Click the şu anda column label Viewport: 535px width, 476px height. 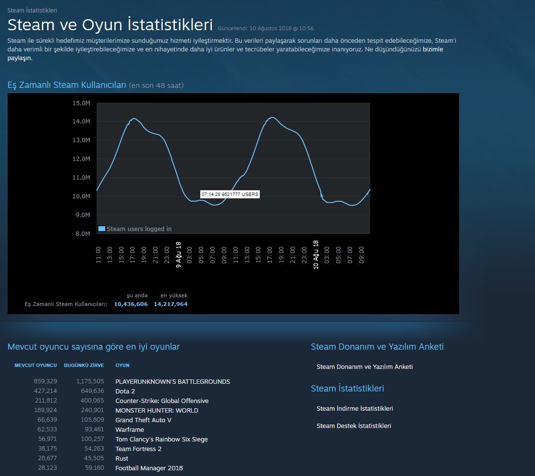pos(137,295)
